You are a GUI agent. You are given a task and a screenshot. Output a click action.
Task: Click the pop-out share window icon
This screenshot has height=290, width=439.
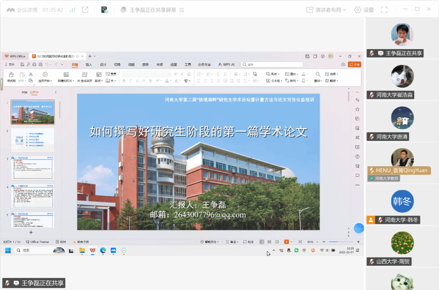[x=85, y=10]
